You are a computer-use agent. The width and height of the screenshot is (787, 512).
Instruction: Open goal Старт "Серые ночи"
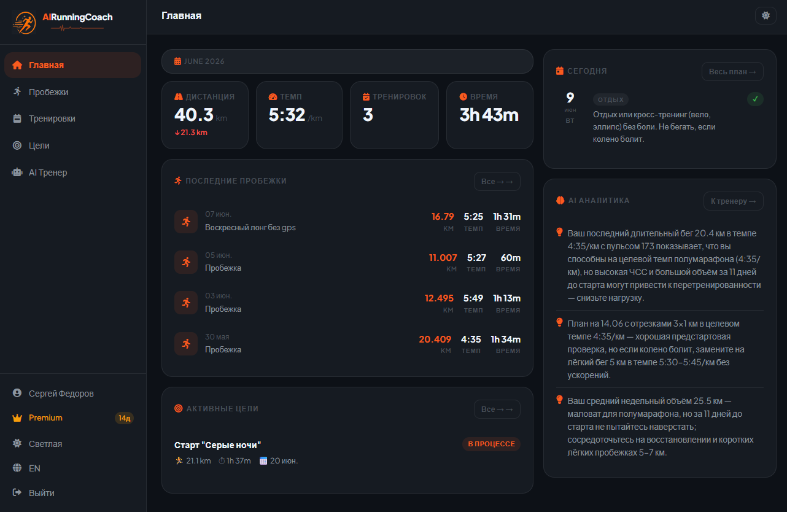[x=218, y=445]
